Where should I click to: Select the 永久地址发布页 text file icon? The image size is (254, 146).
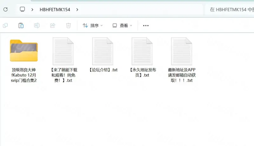142,51
